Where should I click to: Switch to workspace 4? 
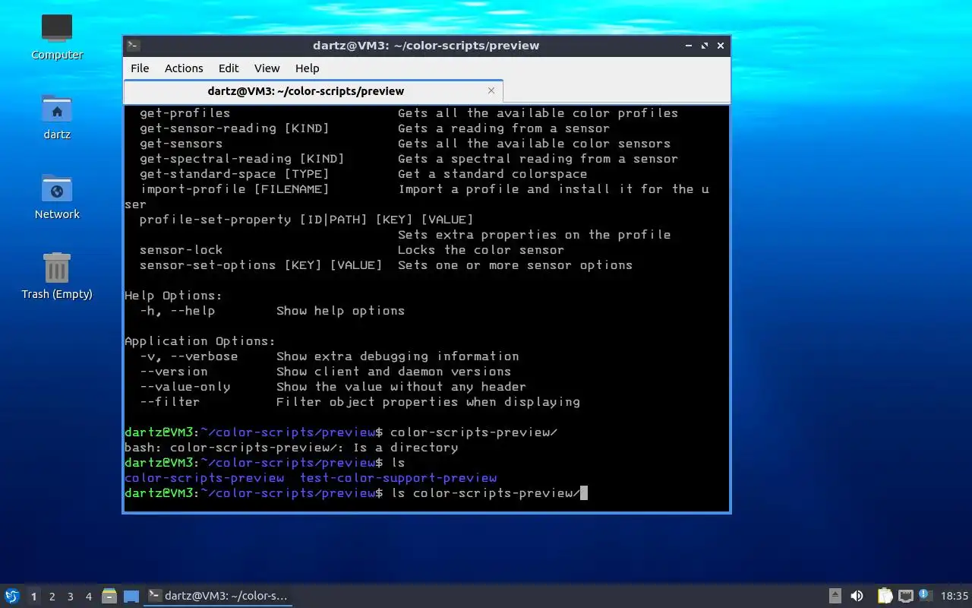pyautogui.click(x=88, y=597)
